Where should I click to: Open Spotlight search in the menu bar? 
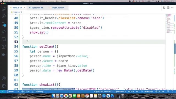pyautogui.click(x=156, y=1)
